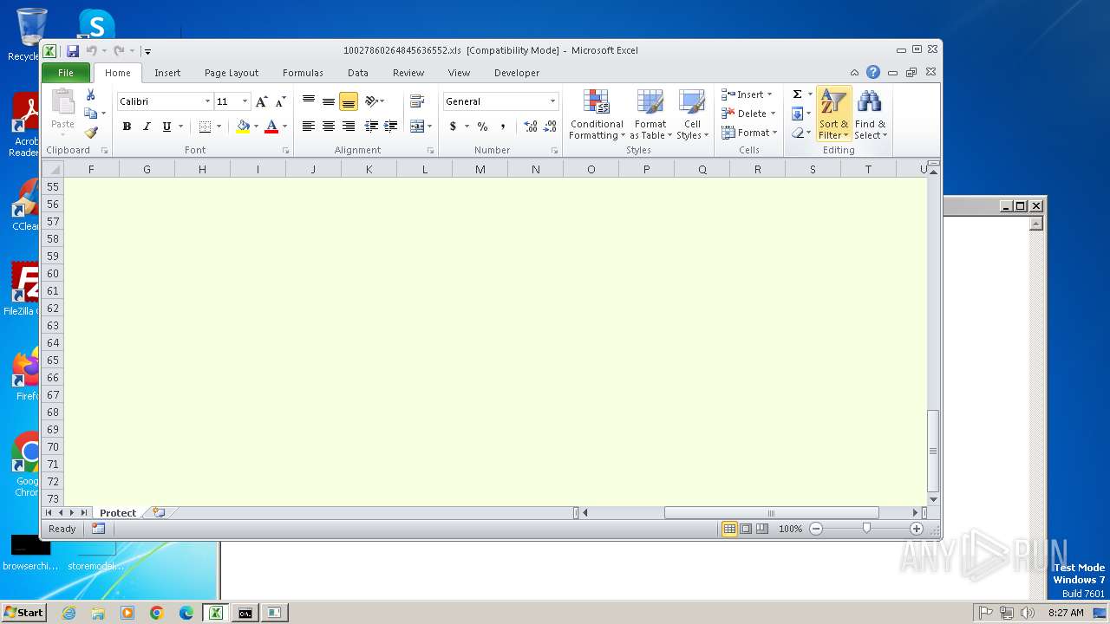This screenshot has height=624, width=1110.
Task: Switch to the Developer tab
Action: point(517,73)
